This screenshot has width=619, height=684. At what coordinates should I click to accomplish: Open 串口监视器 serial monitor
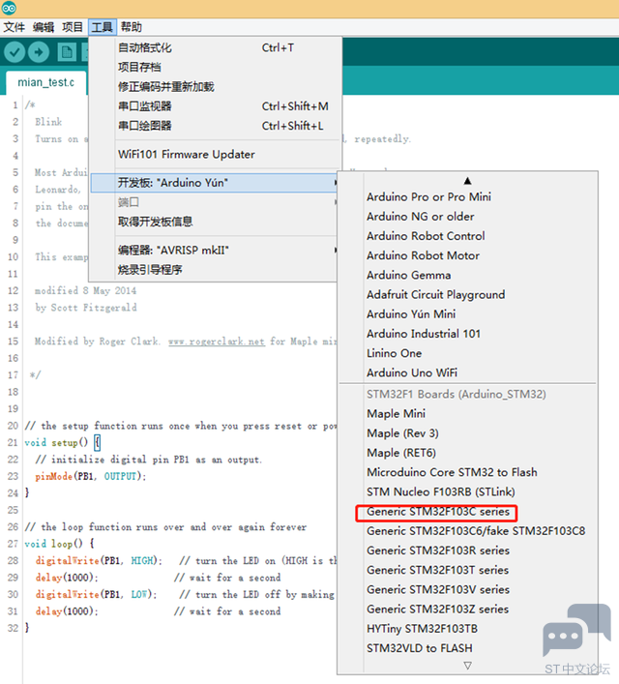point(215,106)
